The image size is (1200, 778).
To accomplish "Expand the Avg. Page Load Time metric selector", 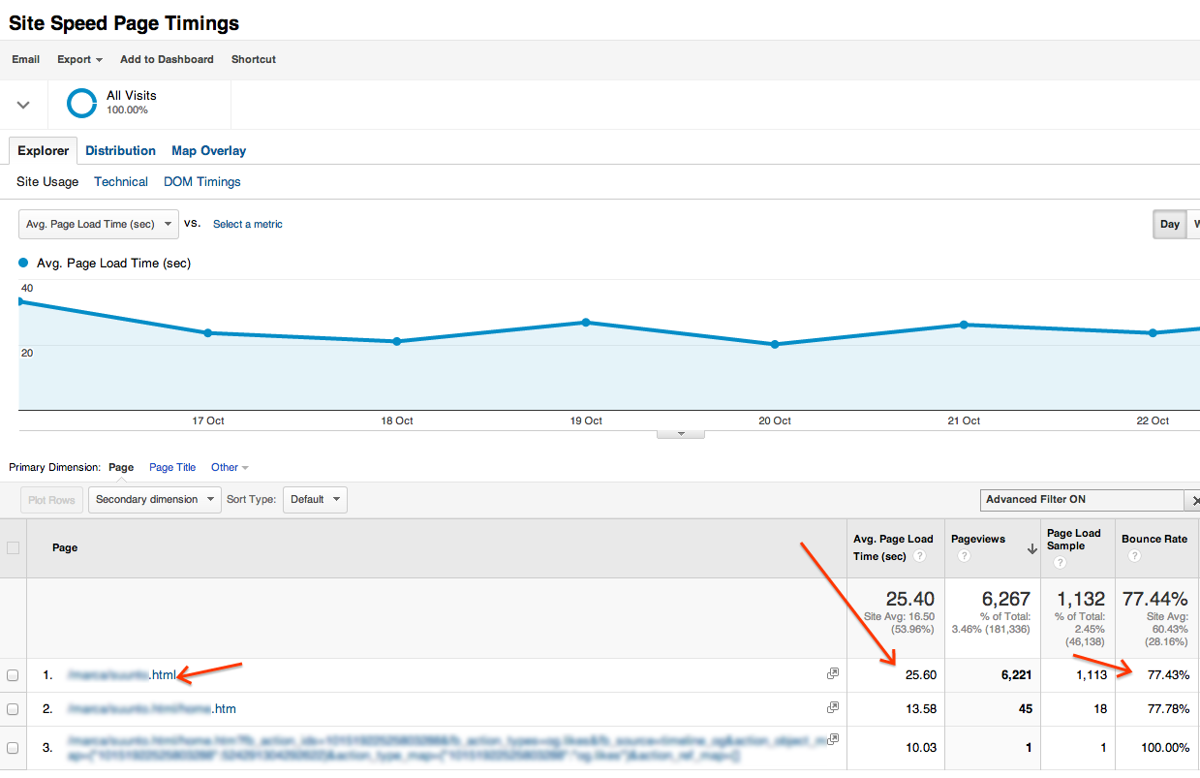I will [99, 224].
